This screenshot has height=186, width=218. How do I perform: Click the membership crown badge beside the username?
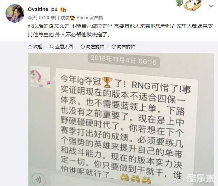pyautogui.click(x=63, y=9)
